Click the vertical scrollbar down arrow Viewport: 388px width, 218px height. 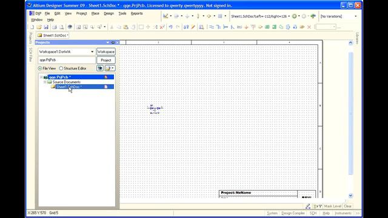[350, 196]
